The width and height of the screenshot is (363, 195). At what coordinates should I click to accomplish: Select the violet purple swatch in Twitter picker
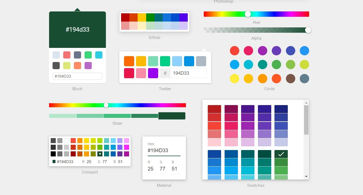[x=153, y=73]
